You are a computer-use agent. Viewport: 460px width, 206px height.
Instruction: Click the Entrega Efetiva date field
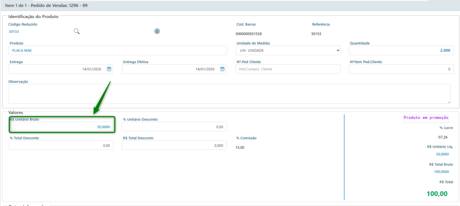point(170,69)
